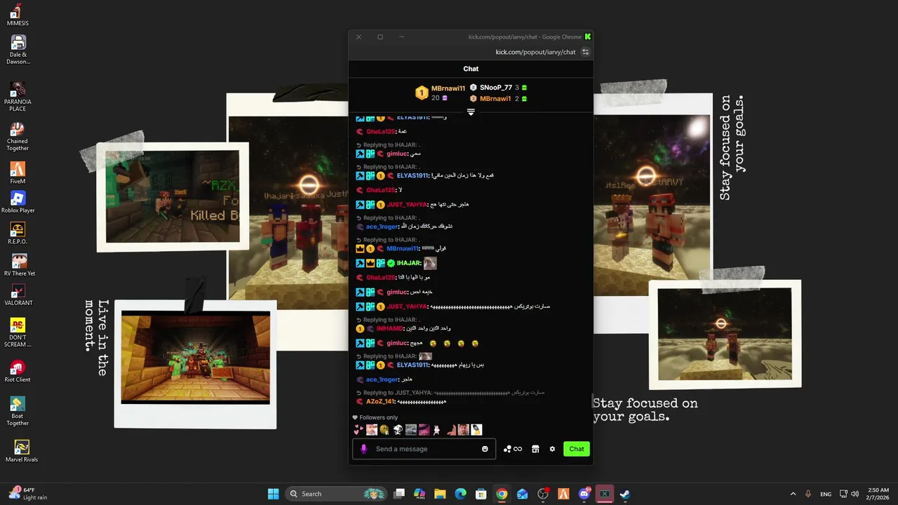
Task: Click the Kick extension icon in title bar
Action: point(588,36)
